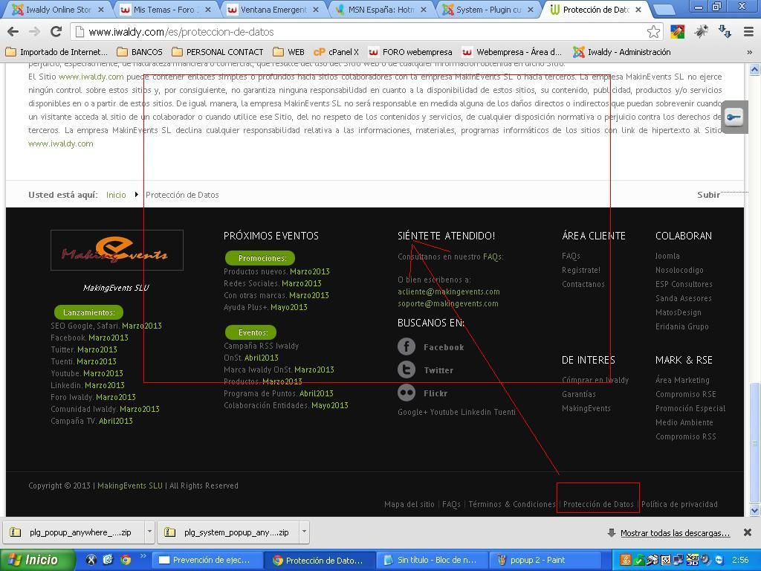The height and width of the screenshot is (571, 761).
Task: Reload the page with the refresh icon
Action: (56, 32)
